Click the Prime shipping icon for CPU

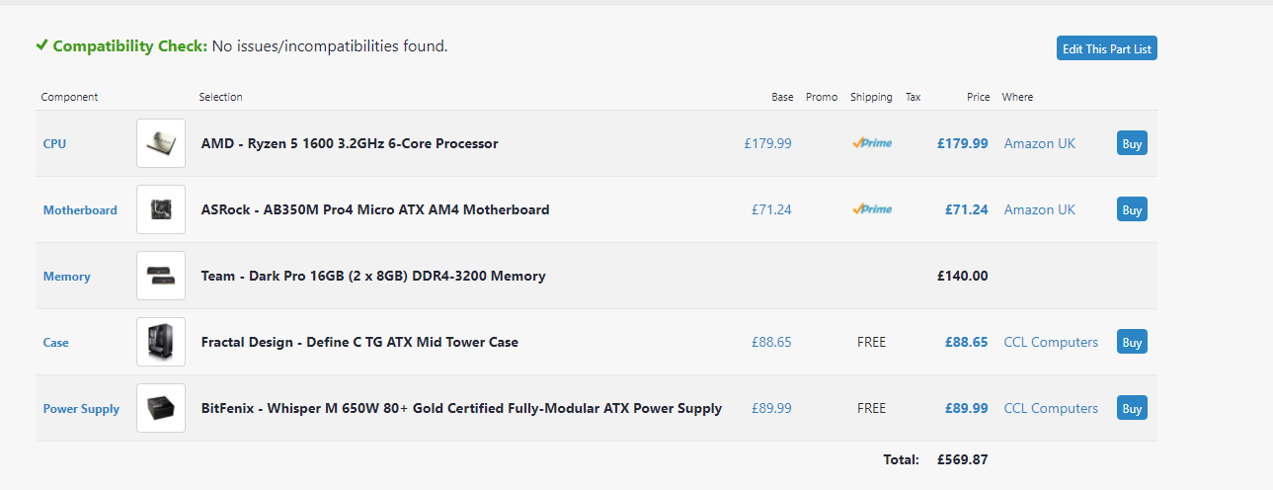pos(871,143)
